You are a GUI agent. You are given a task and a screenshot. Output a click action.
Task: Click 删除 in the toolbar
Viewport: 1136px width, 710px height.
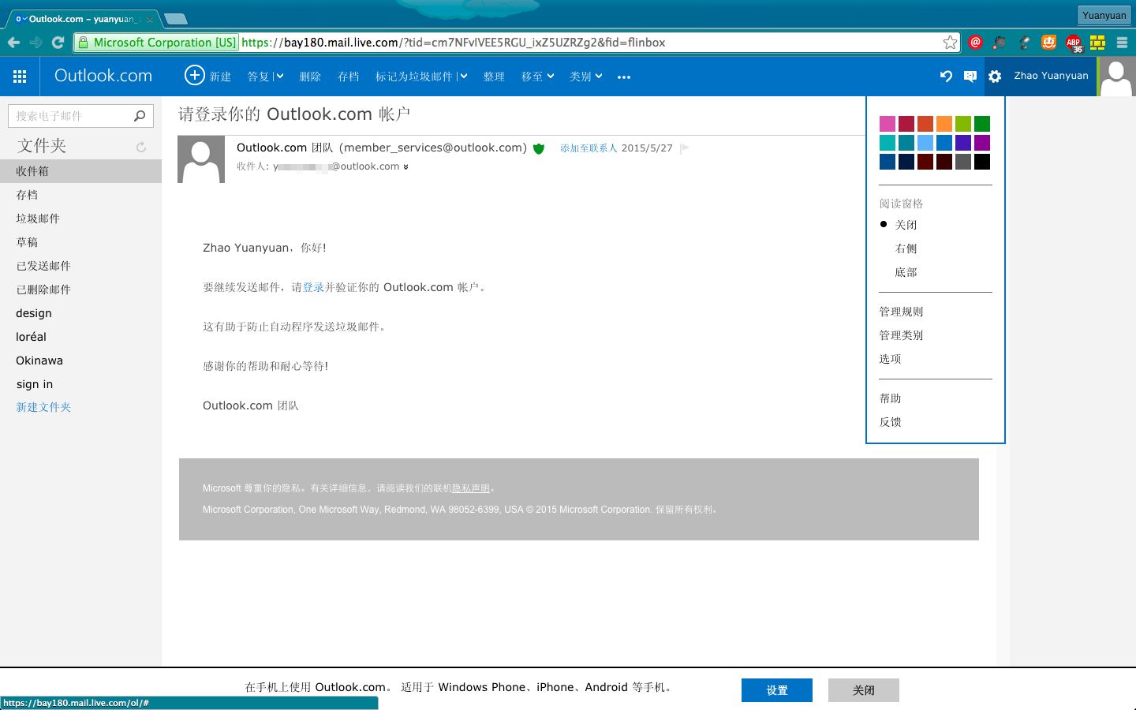click(310, 77)
